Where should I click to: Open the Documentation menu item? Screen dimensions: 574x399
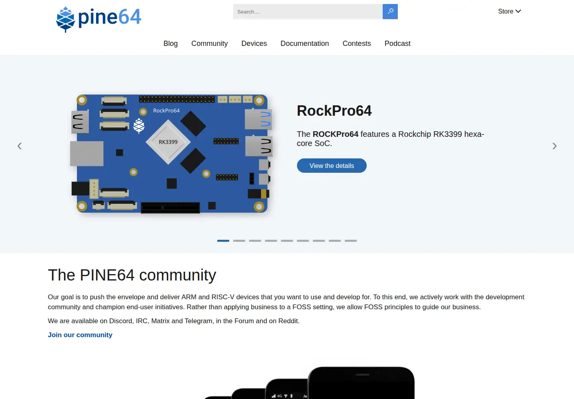305,43
